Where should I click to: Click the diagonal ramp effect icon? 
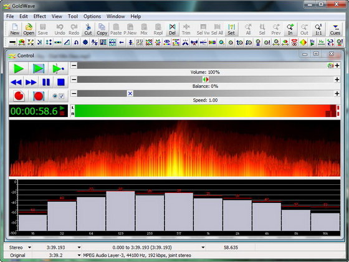[67, 42]
